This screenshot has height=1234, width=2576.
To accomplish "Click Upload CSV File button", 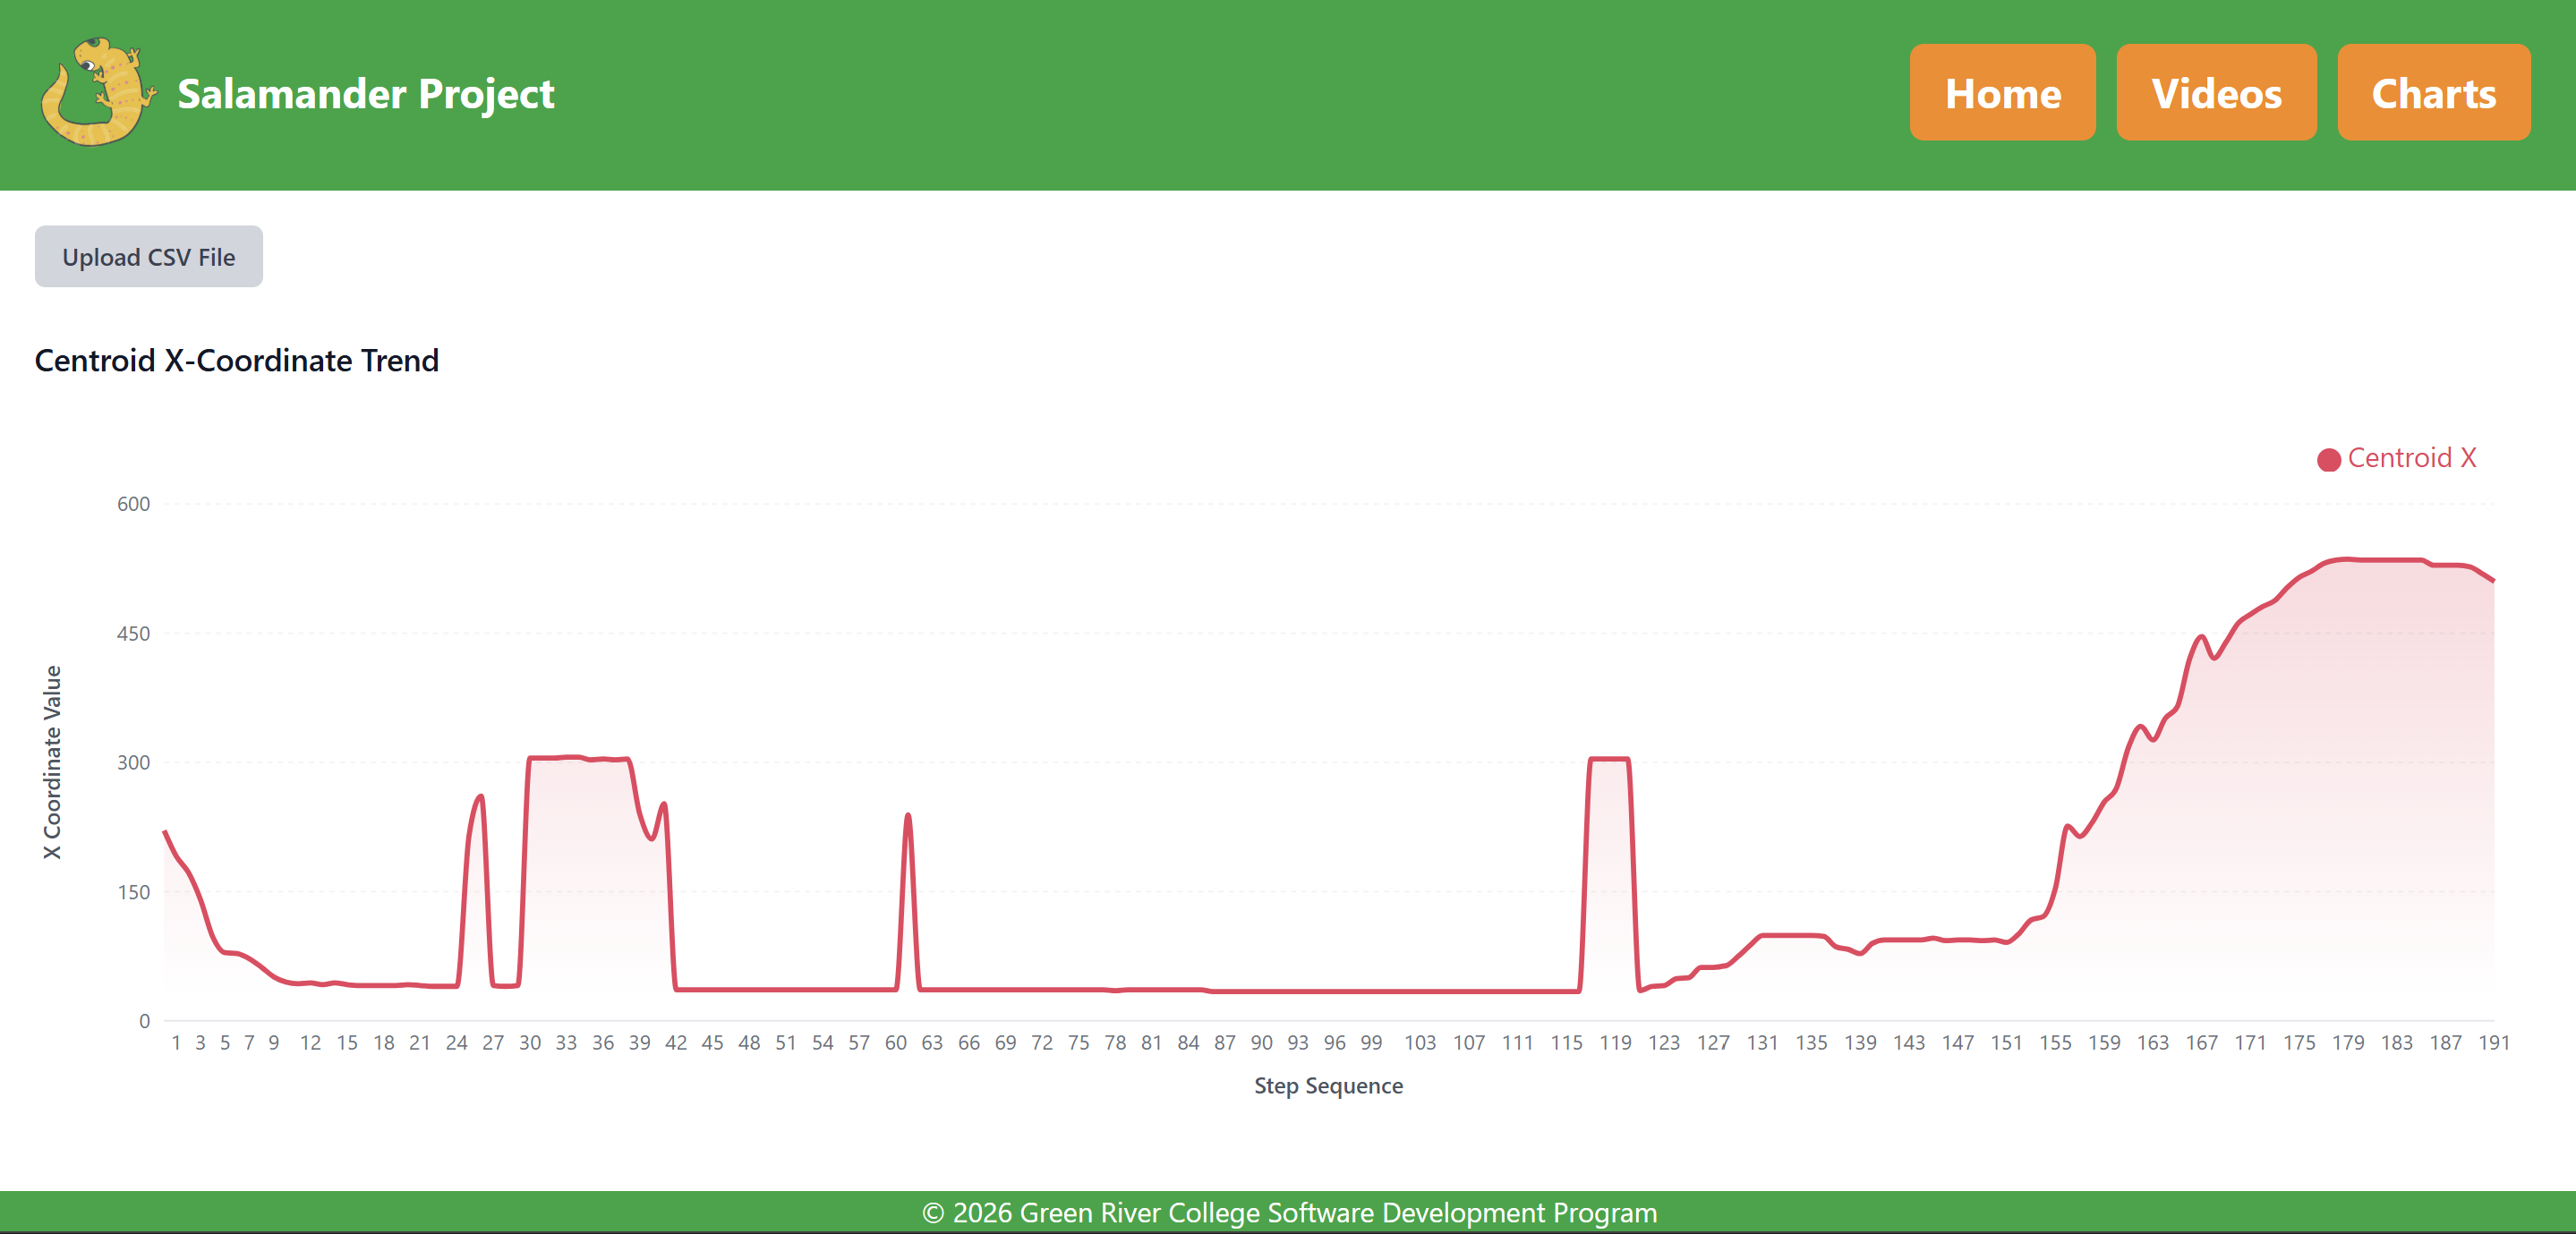I will coord(149,257).
